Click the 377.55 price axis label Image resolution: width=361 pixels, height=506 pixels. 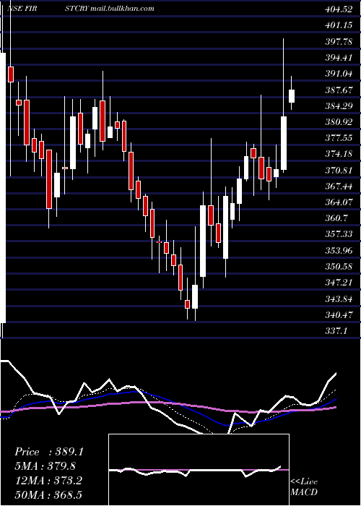[x=339, y=138]
